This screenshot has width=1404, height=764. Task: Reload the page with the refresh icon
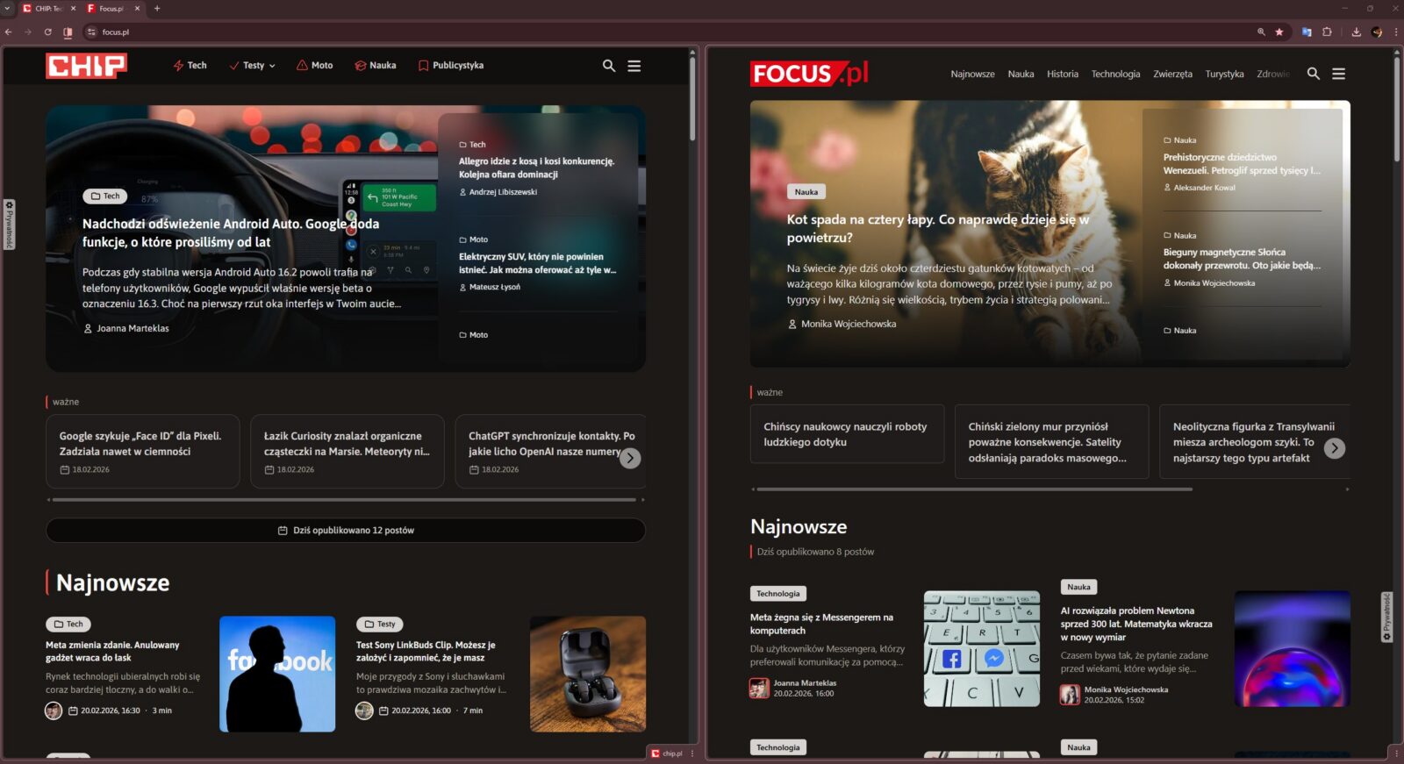tap(47, 32)
